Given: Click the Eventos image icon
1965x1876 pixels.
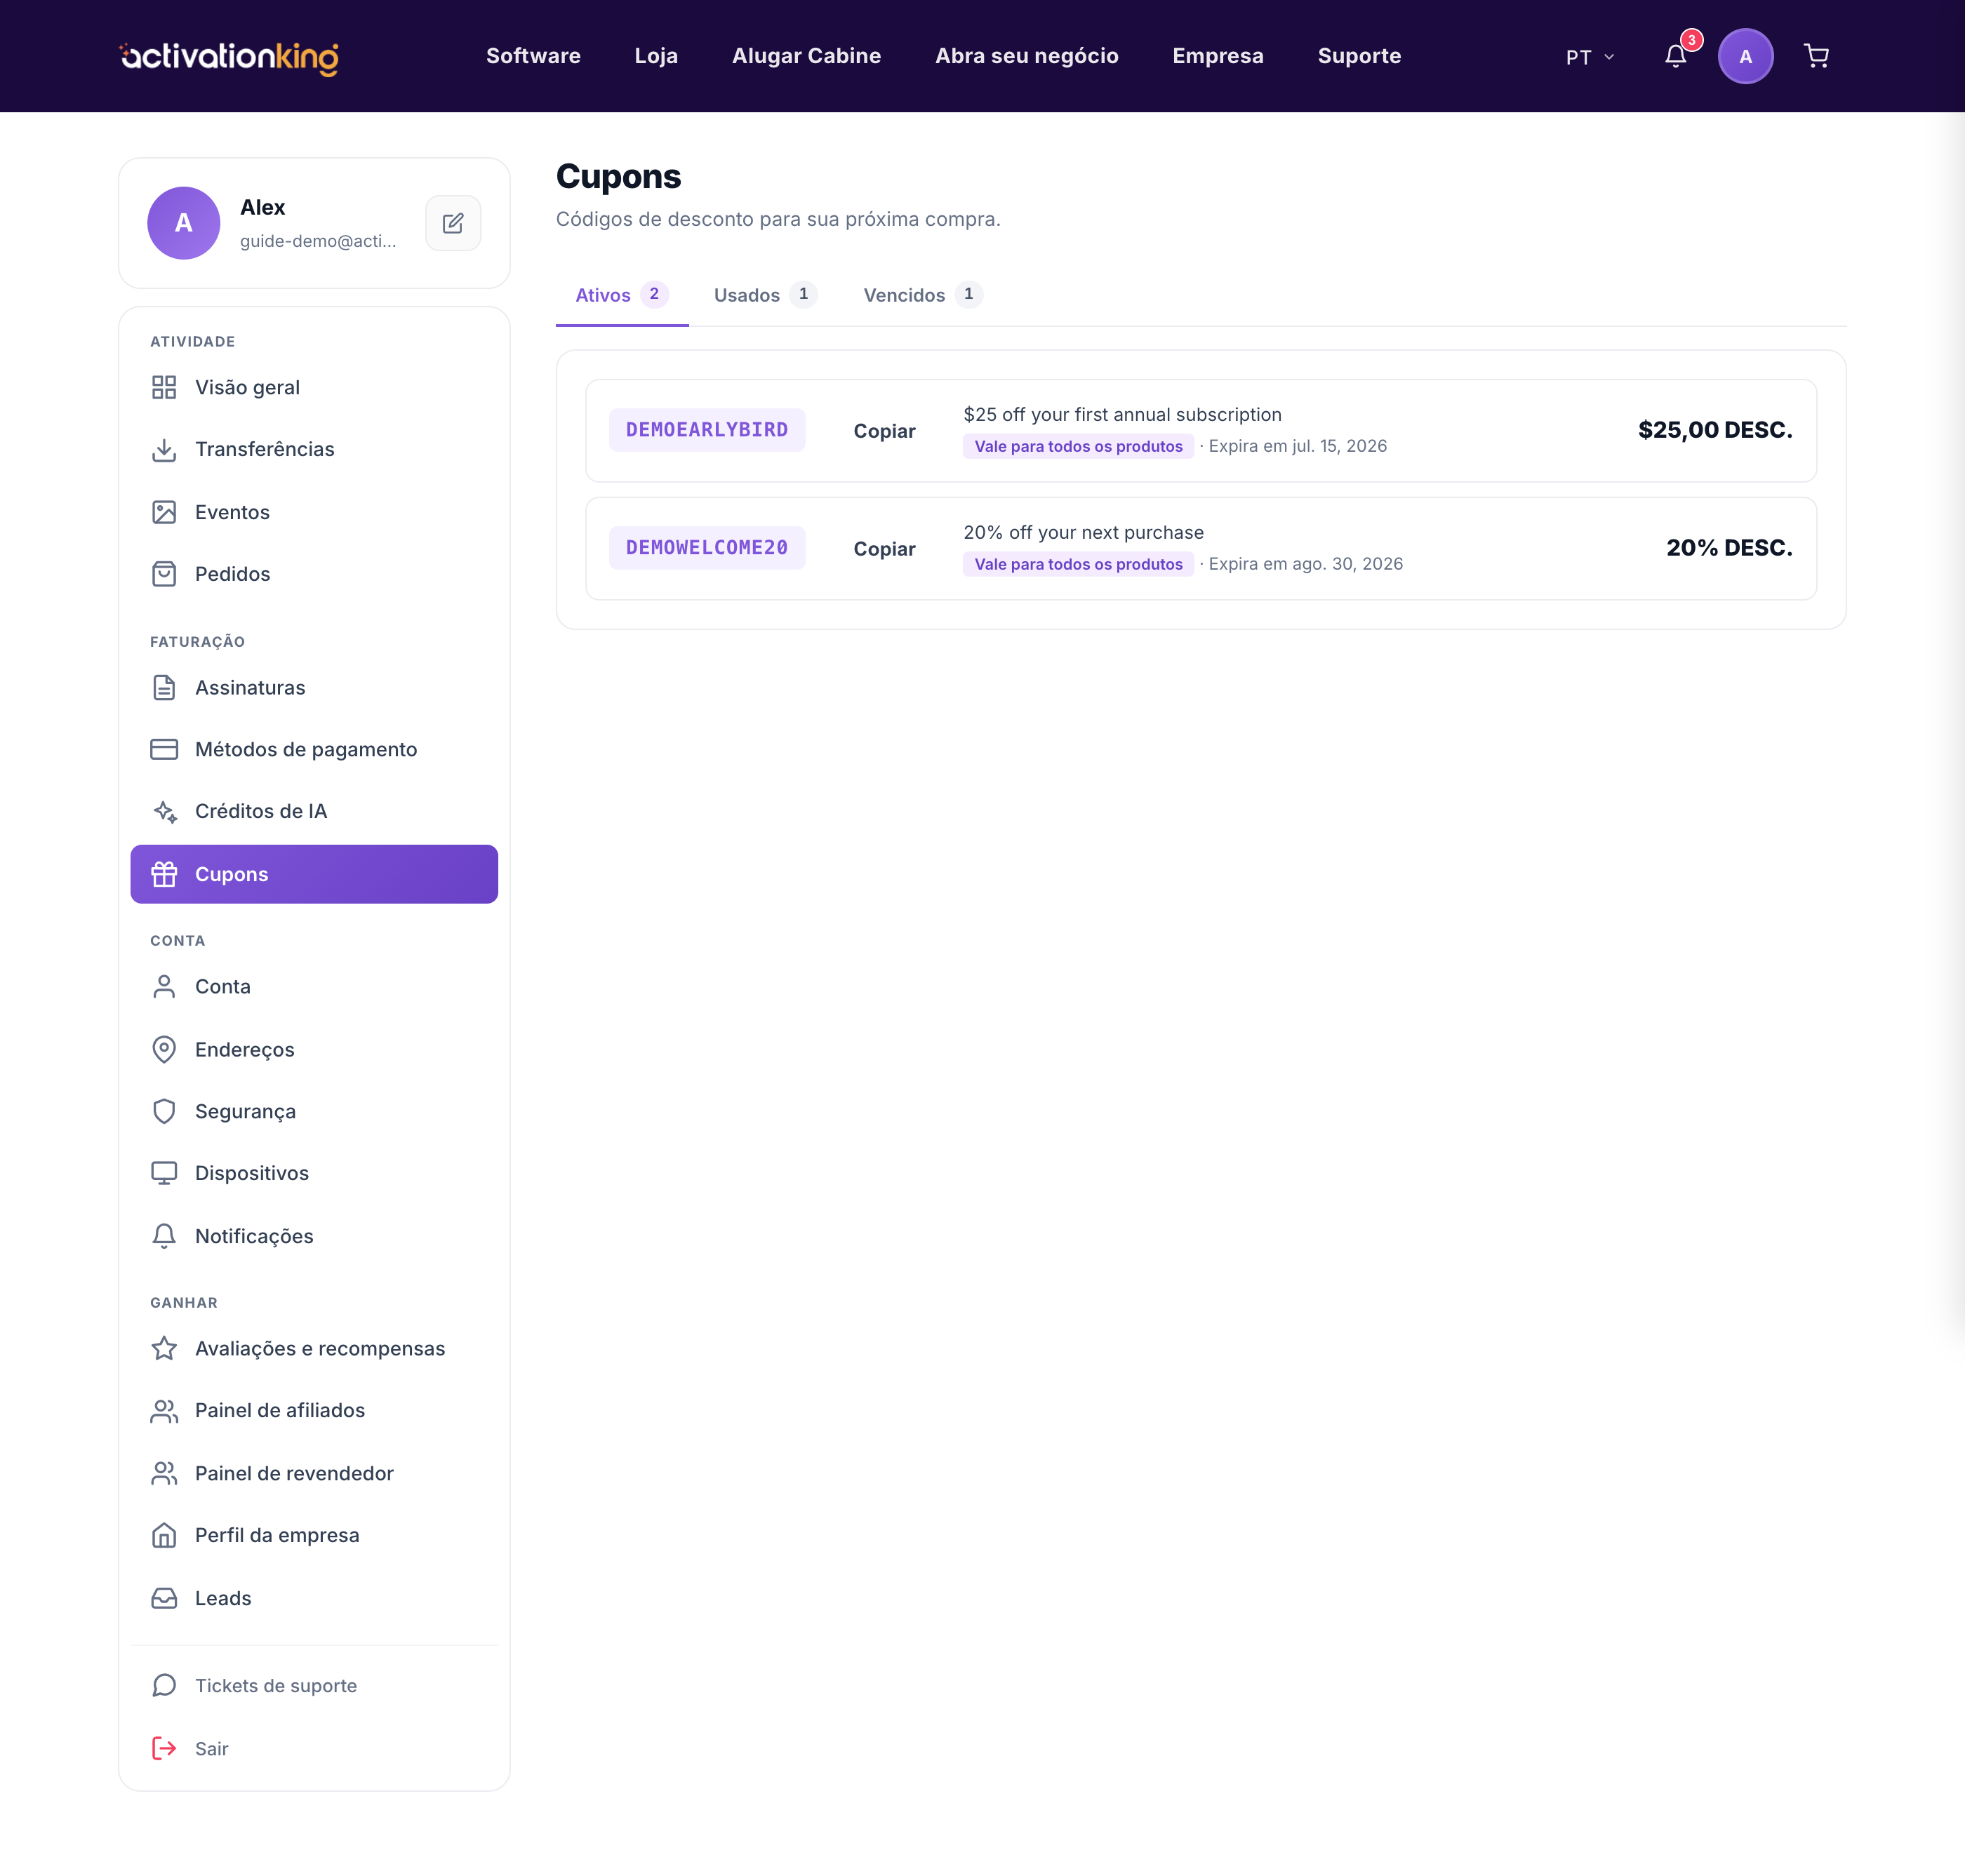Looking at the screenshot, I should [x=164, y=512].
